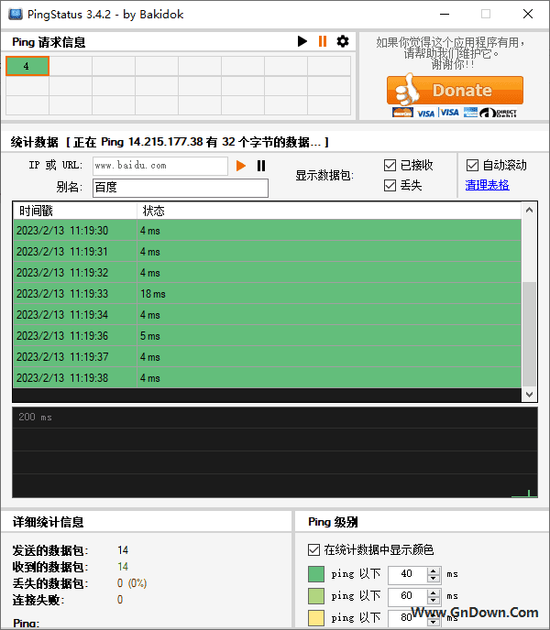Select row with timestamp 11:19:38
550x630 pixels.
(267, 377)
